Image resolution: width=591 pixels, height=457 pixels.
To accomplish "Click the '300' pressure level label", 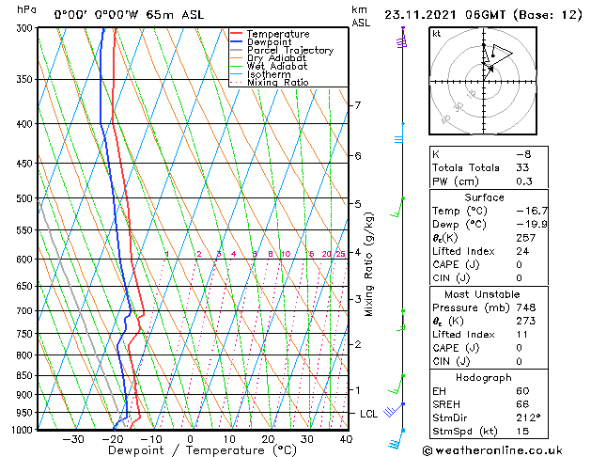I will point(25,28).
